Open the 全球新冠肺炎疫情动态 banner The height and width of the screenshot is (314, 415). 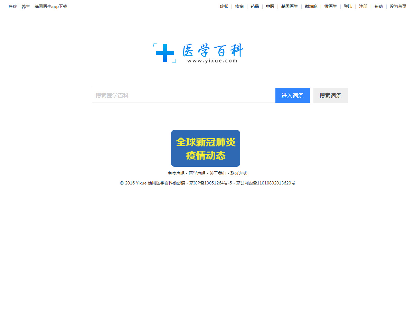[206, 149]
